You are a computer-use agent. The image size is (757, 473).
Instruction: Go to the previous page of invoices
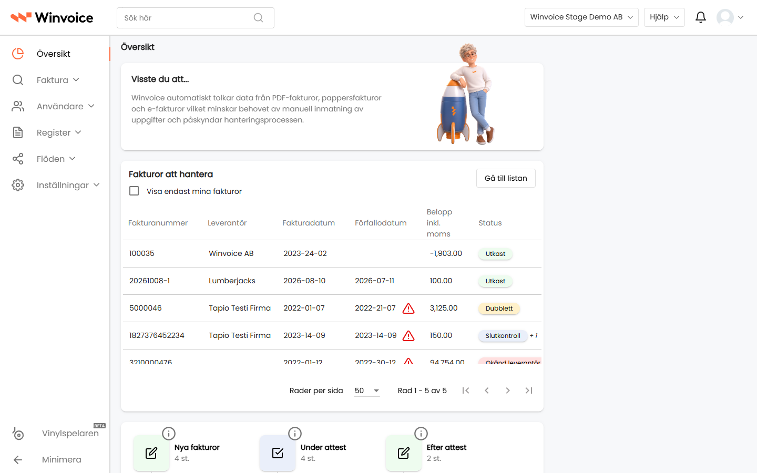coord(487,390)
